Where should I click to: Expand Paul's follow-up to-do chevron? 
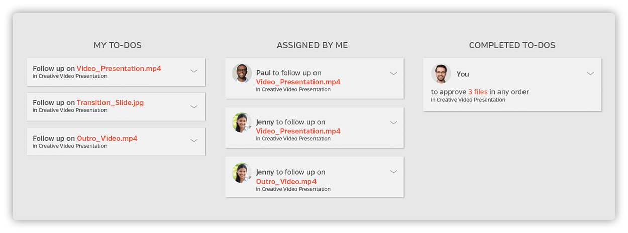(394, 74)
